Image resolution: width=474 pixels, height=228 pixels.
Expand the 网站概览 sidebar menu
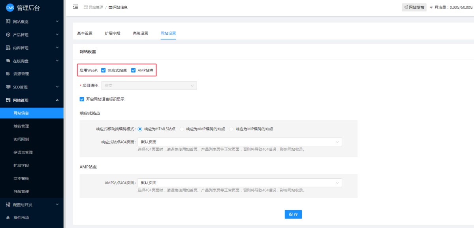[32, 22]
